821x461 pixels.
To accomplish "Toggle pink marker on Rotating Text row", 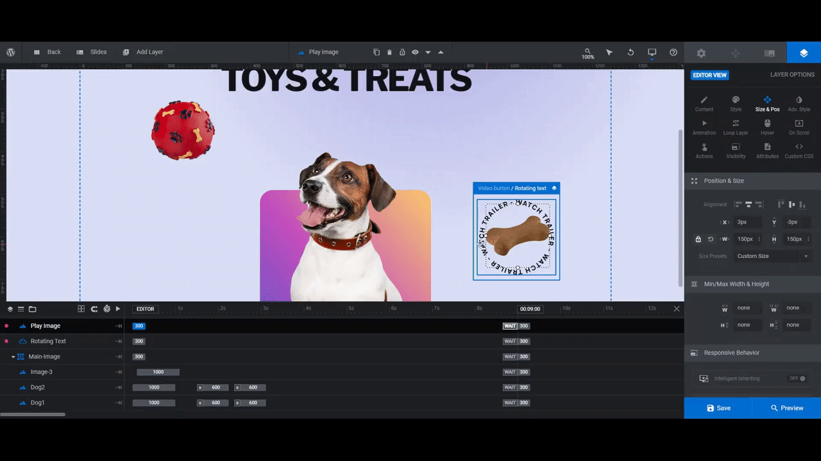I will click(x=6, y=341).
